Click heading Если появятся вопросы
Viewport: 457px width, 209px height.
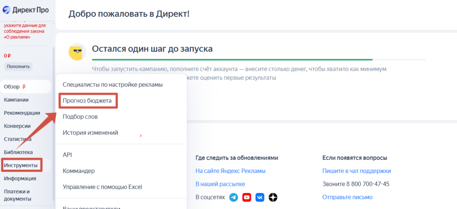coord(355,158)
